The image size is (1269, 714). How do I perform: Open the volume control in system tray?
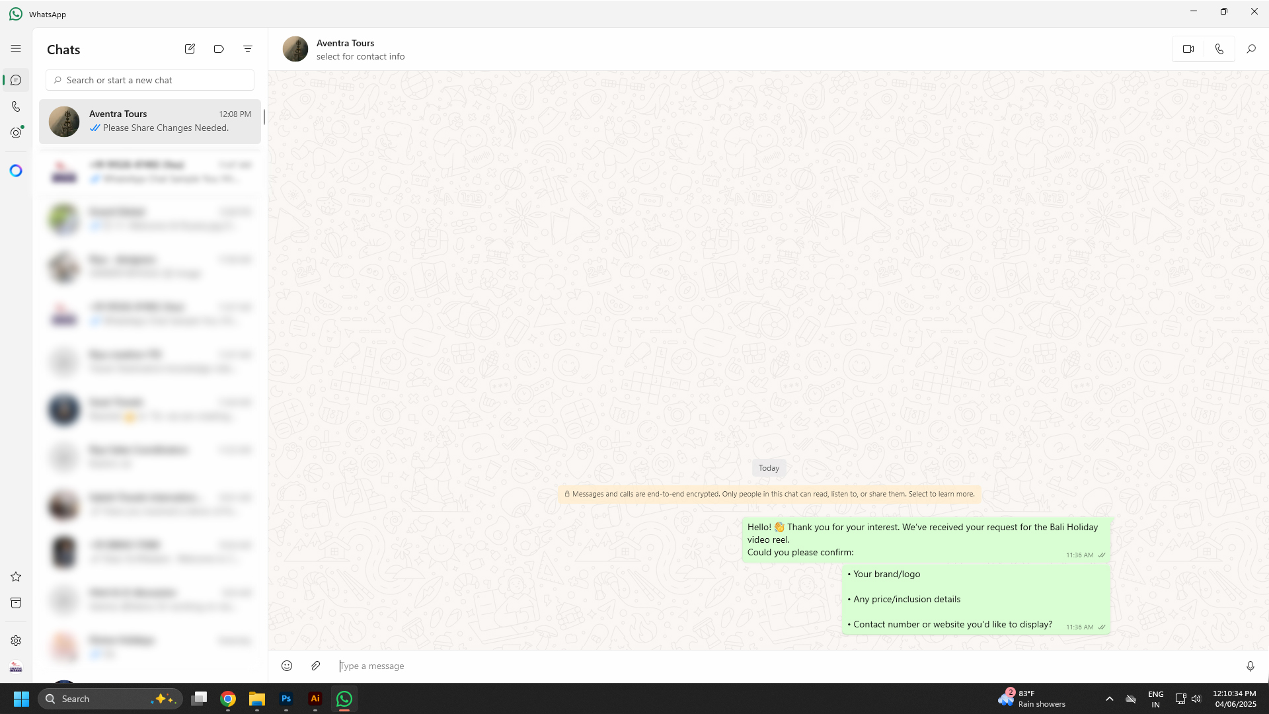pos(1196,699)
